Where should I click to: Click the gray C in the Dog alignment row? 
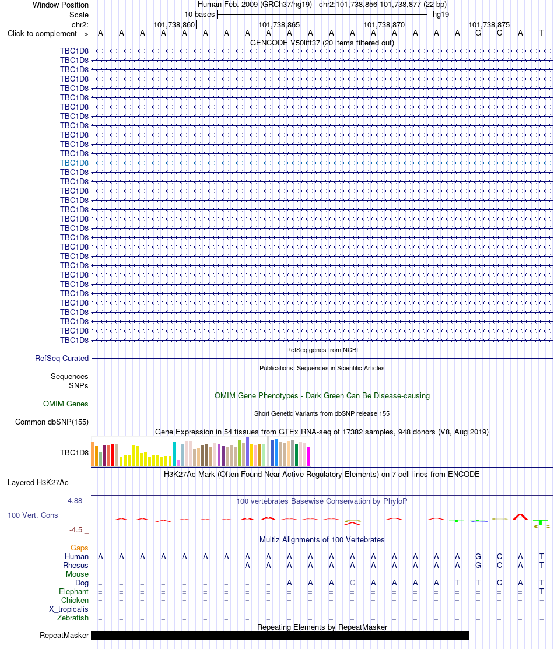[352, 583]
